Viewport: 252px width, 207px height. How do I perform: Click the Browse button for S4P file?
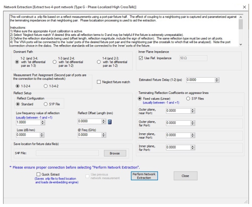click(x=115, y=153)
